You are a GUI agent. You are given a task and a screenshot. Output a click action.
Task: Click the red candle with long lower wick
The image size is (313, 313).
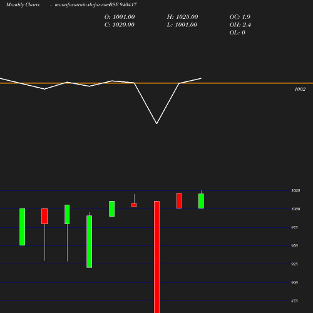coord(44,216)
